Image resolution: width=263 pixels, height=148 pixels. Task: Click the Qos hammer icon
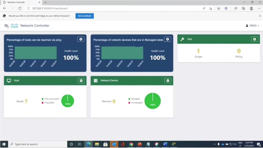(182, 39)
